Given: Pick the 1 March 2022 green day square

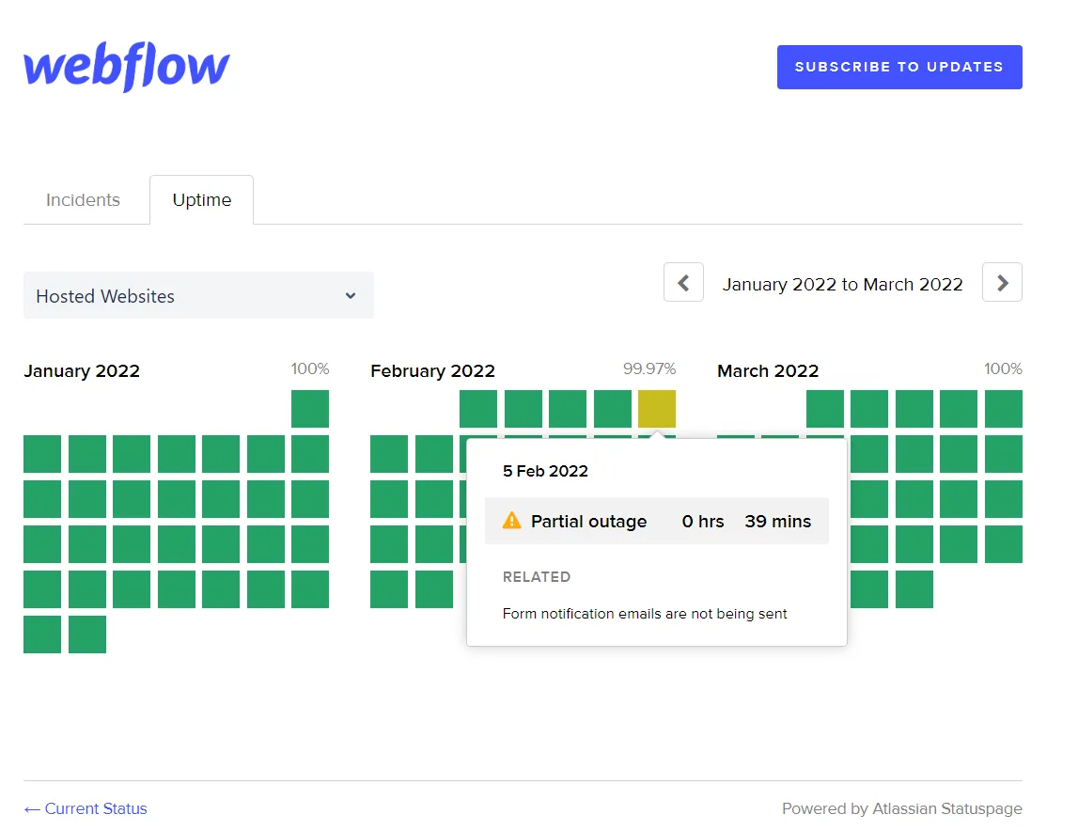Looking at the screenshot, I should point(825,409).
